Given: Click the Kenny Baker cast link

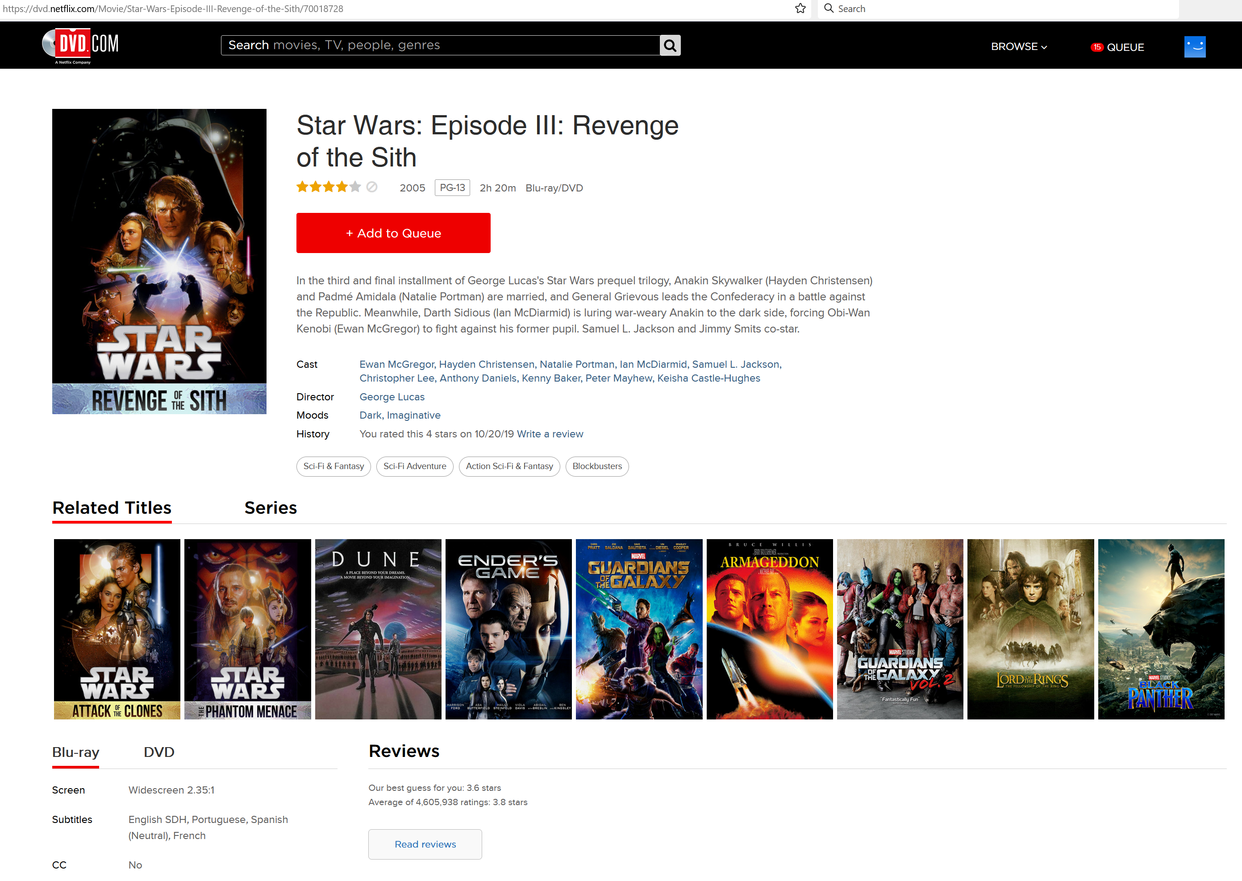Looking at the screenshot, I should (551, 378).
